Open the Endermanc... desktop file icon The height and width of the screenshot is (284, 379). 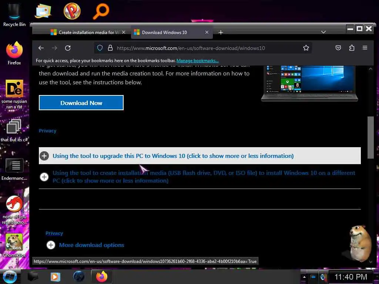14,169
